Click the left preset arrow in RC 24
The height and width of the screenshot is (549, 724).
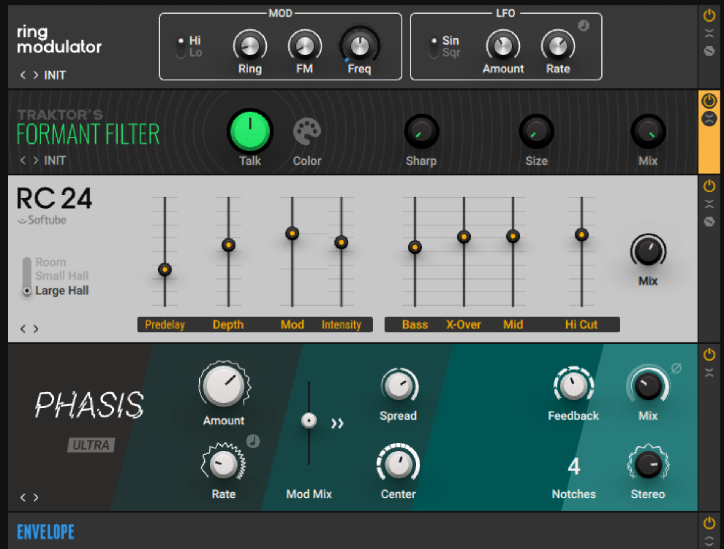click(x=23, y=329)
